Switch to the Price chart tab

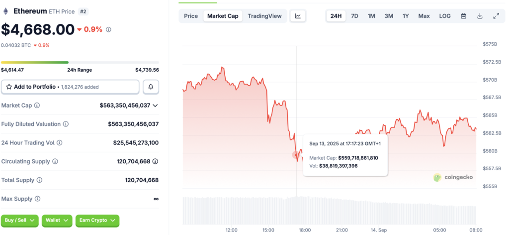191,16
